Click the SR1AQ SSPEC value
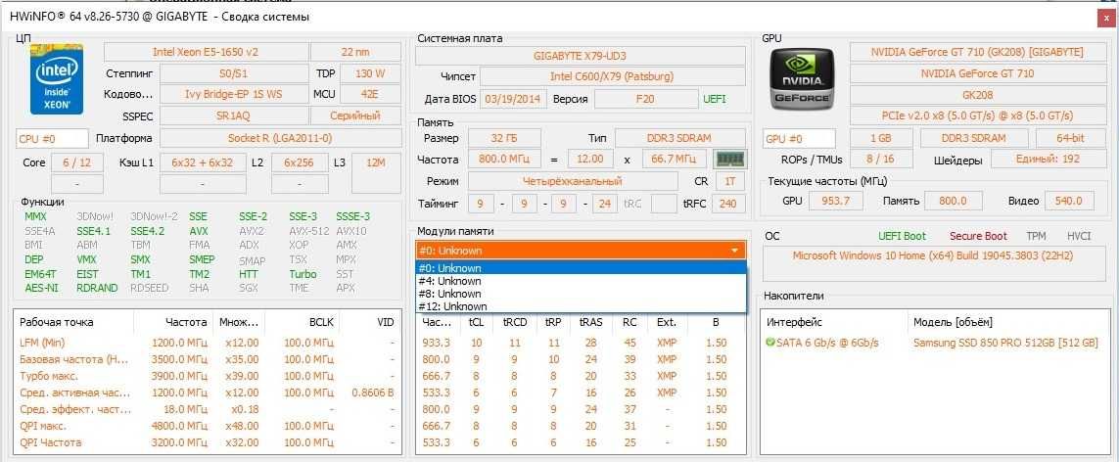 (x=235, y=115)
